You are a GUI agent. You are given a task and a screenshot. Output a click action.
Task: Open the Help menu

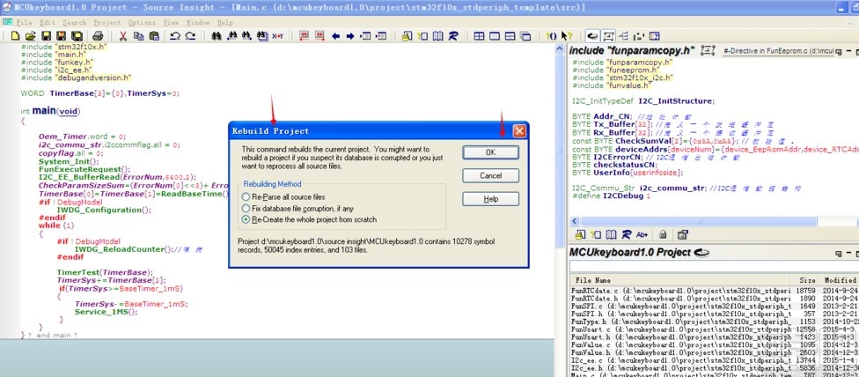225,23
